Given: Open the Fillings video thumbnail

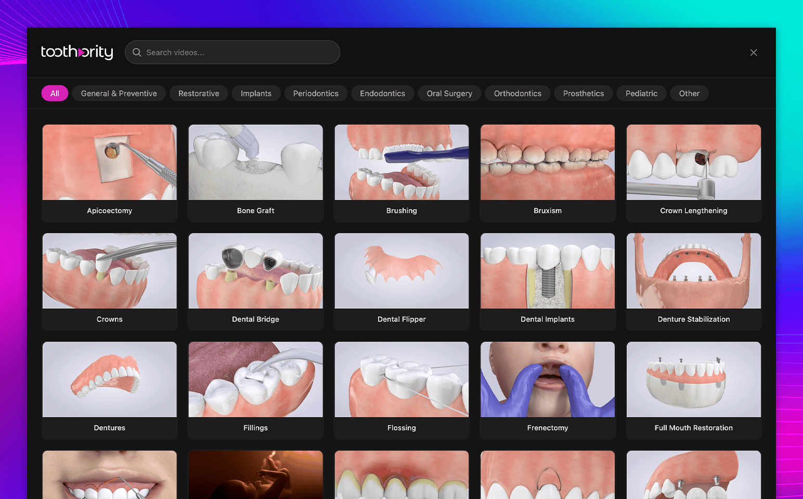Looking at the screenshot, I should point(255,379).
